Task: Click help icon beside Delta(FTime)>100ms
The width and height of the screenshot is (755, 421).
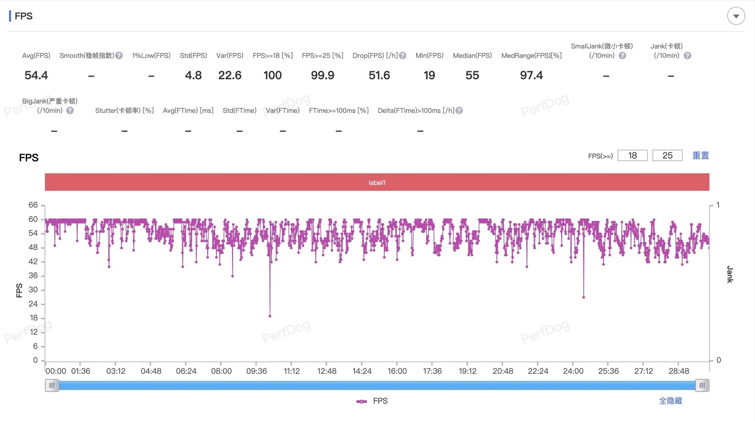Action: click(x=459, y=111)
